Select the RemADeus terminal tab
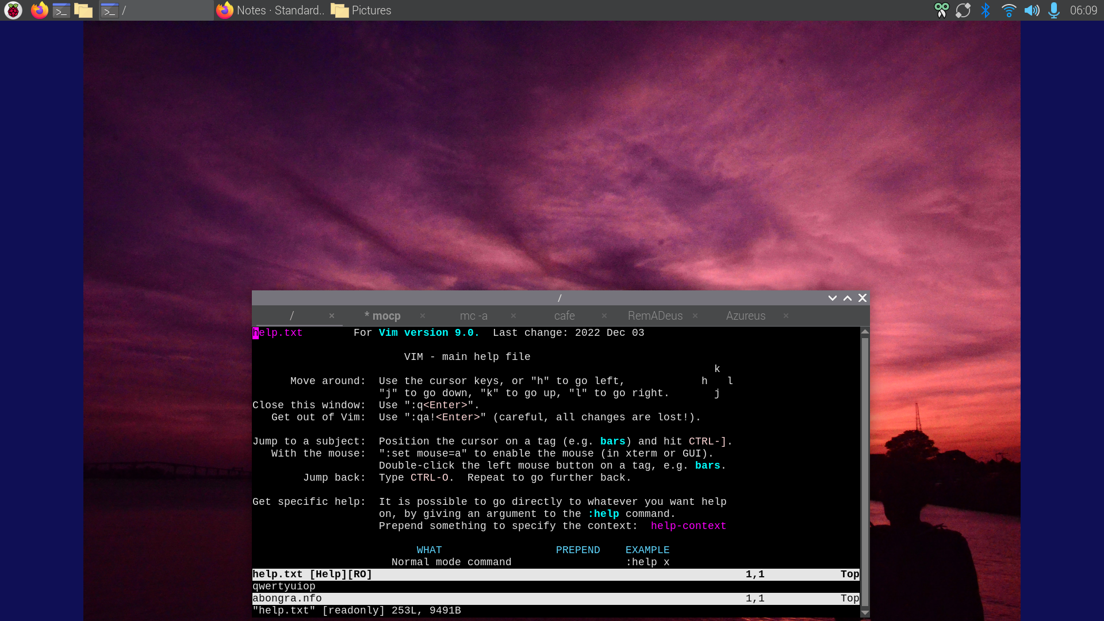1104x621 pixels. [x=655, y=316]
